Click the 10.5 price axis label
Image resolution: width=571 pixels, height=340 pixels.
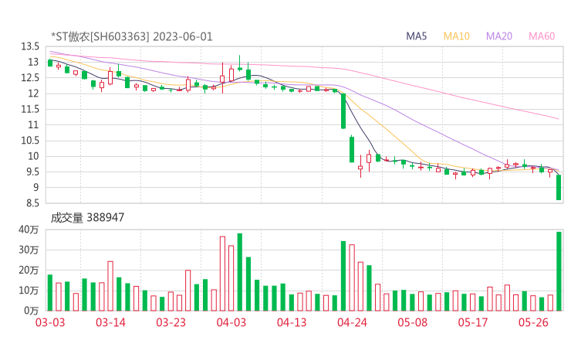coord(30,141)
